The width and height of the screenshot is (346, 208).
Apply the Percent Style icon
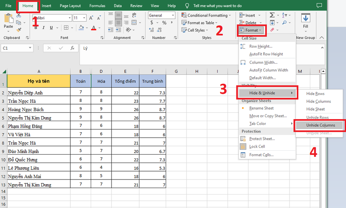click(164, 23)
